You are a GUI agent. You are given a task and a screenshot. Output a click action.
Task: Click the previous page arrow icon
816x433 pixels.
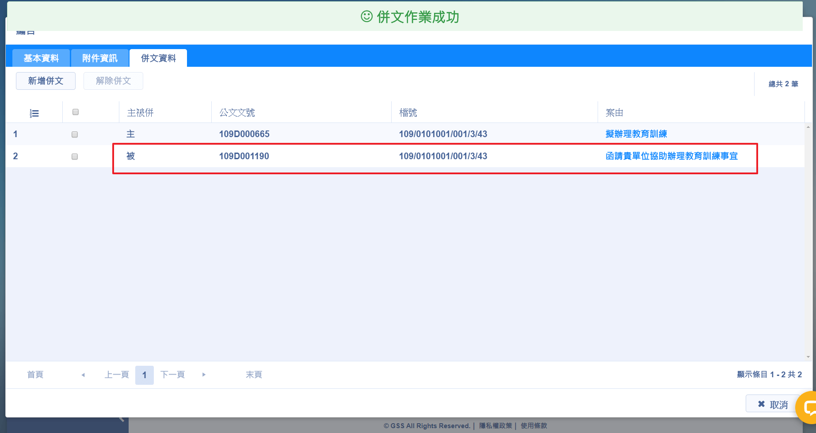83,375
